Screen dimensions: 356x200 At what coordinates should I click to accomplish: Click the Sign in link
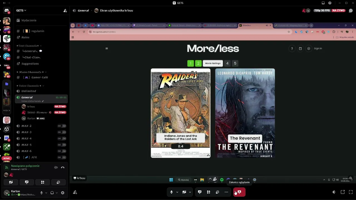(318, 49)
